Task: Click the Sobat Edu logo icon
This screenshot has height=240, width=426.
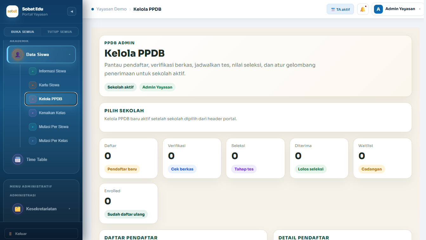Action: (x=12, y=11)
